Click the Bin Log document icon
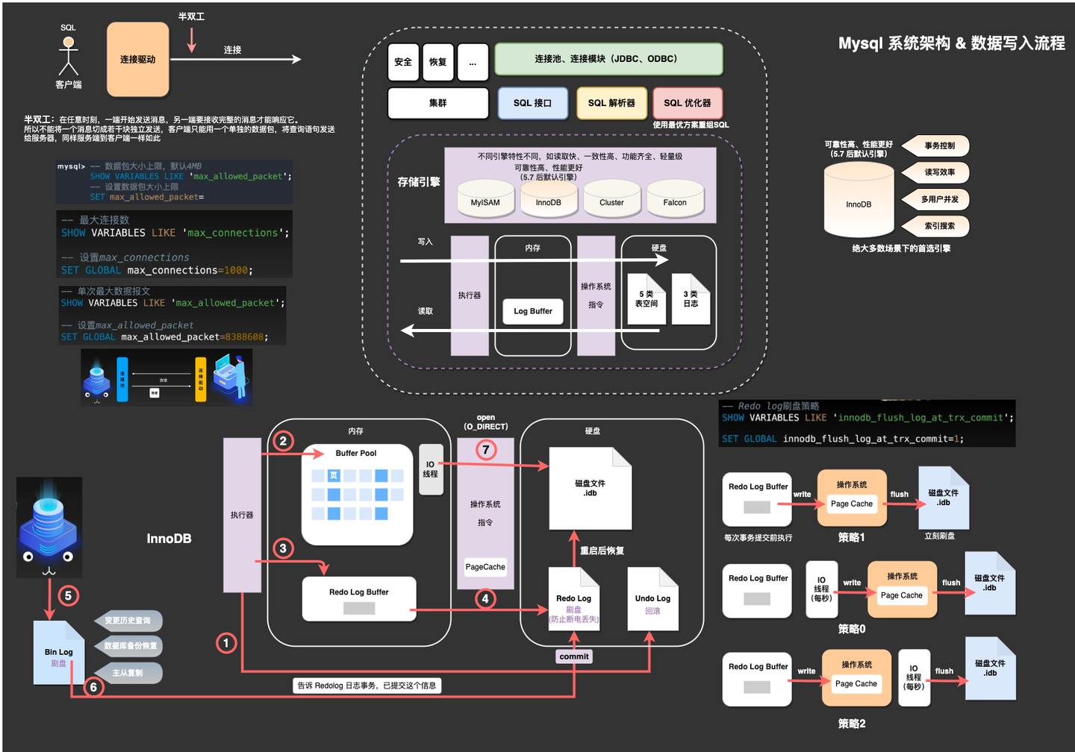 pos(58,652)
